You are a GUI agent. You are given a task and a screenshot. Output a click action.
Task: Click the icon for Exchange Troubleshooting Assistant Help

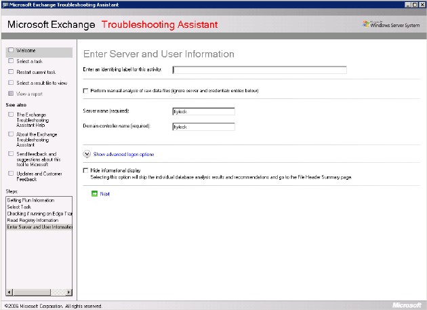point(11,115)
